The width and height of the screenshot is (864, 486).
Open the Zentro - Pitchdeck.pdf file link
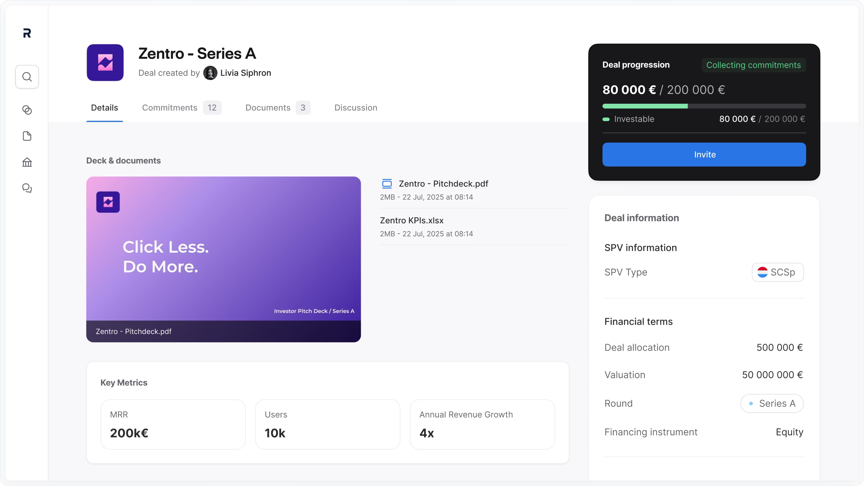click(443, 184)
